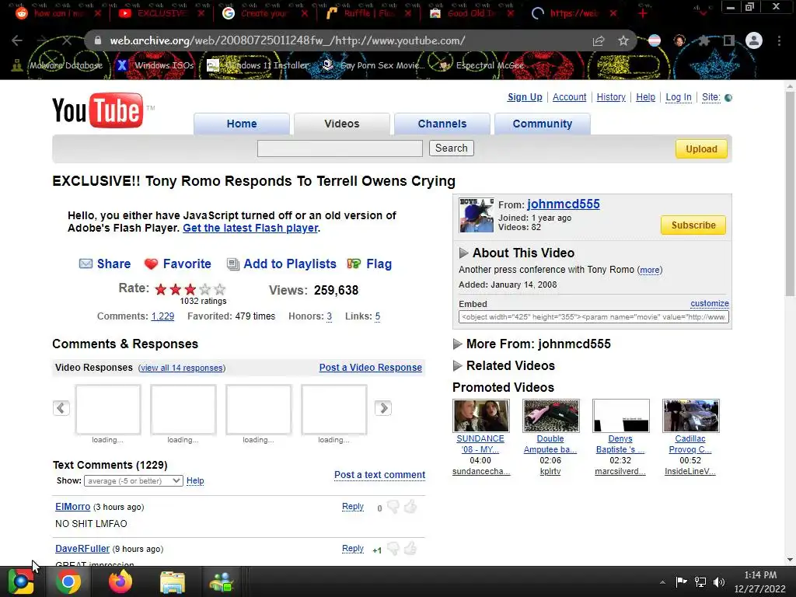Click the Share envelope icon
The image size is (796, 597).
[86, 264]
